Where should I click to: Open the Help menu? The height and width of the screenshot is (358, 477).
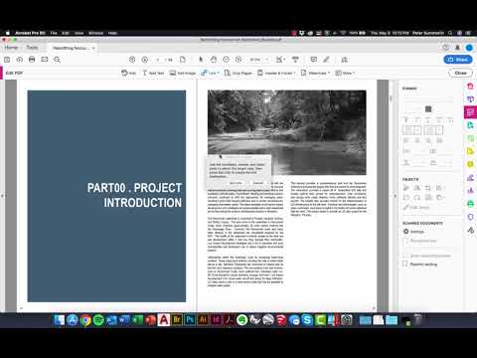pos(112,33)
